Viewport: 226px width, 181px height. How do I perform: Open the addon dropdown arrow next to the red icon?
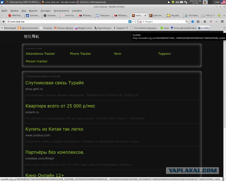[216, 22]
